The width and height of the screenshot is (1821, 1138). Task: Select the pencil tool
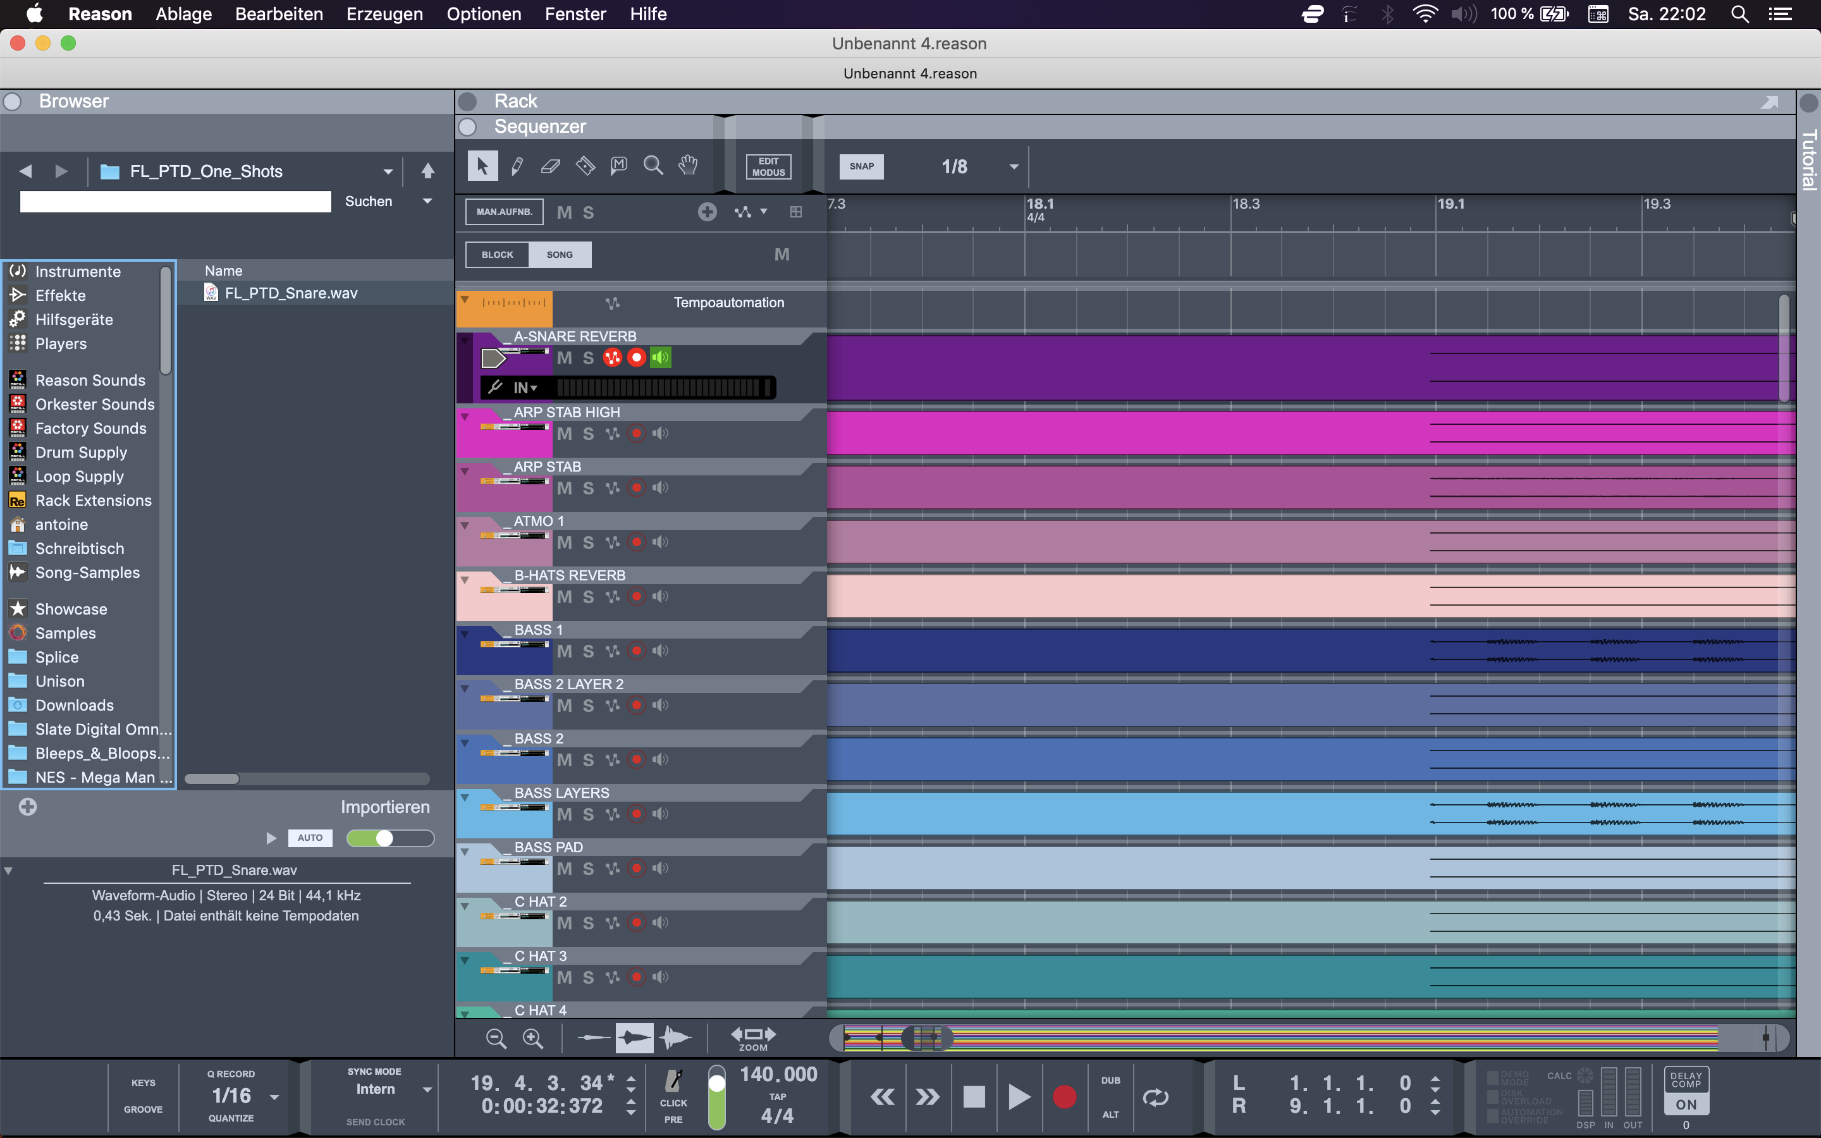[517, 166]
